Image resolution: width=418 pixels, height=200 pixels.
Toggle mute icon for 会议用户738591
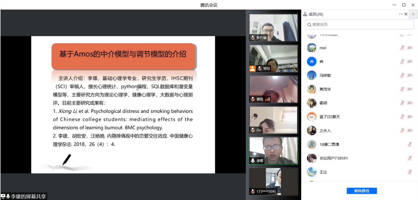410,158
